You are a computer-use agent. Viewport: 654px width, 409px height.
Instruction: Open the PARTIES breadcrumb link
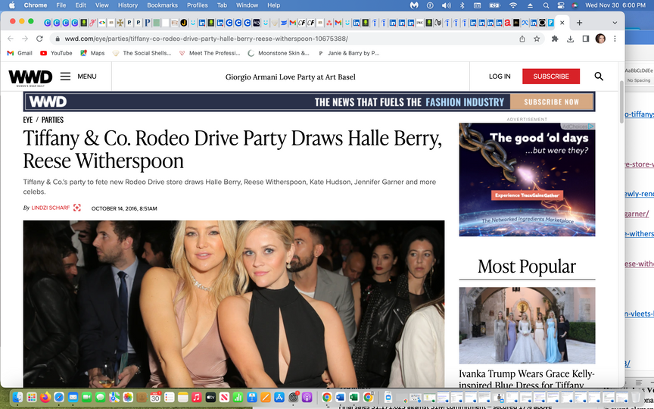52,120
